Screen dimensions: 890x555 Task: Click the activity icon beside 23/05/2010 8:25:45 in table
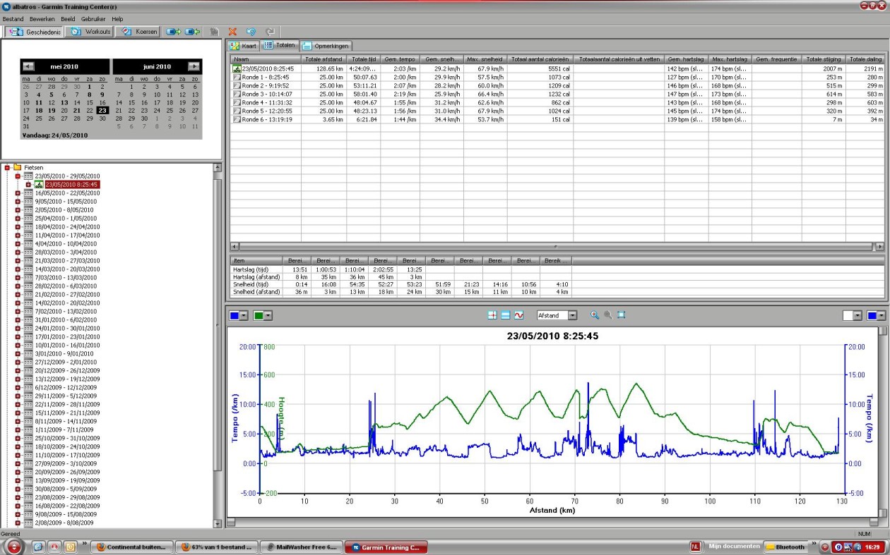(x=237, y=68)
